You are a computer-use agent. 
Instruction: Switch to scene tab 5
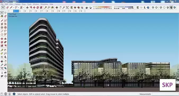coord(32,11)
